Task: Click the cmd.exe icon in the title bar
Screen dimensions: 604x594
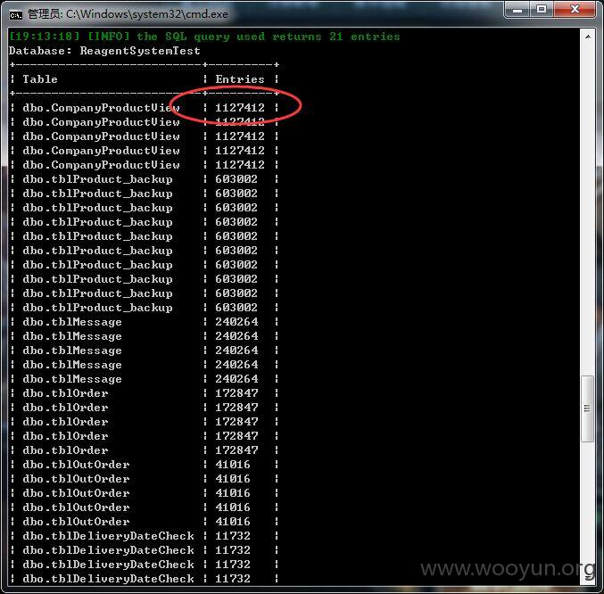Action: 16,15
